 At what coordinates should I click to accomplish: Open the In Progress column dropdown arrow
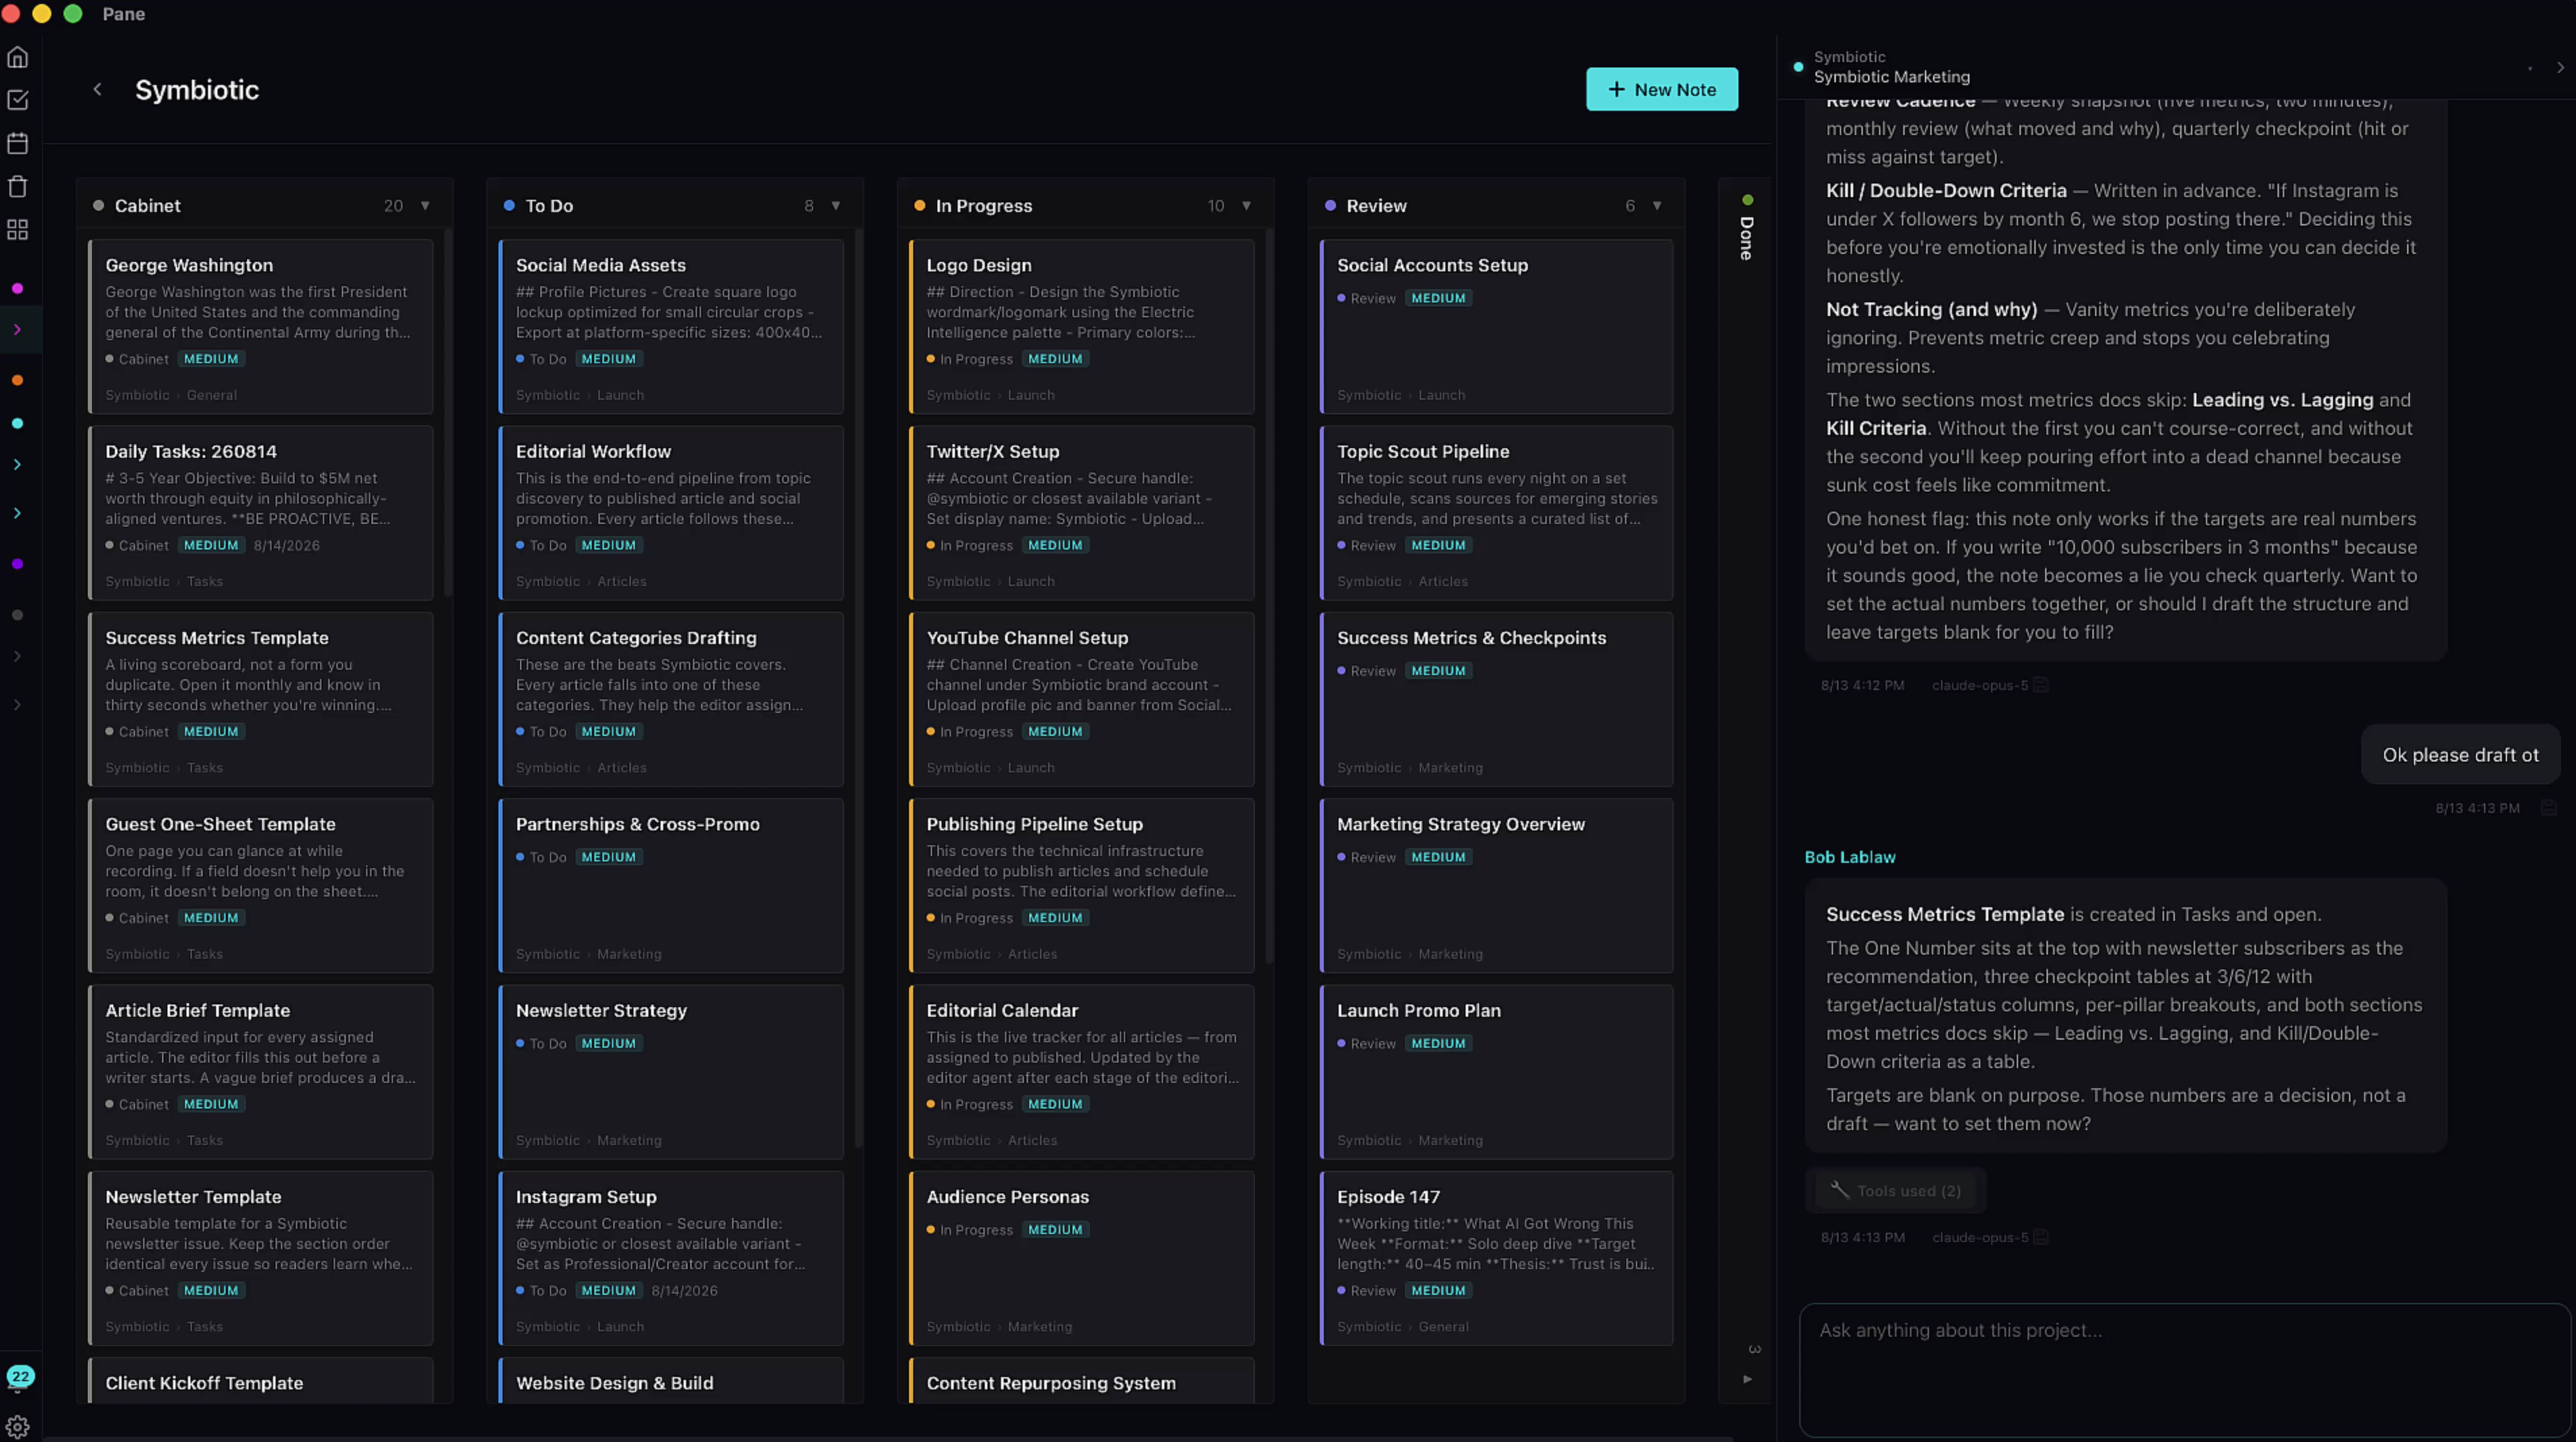1246,206
